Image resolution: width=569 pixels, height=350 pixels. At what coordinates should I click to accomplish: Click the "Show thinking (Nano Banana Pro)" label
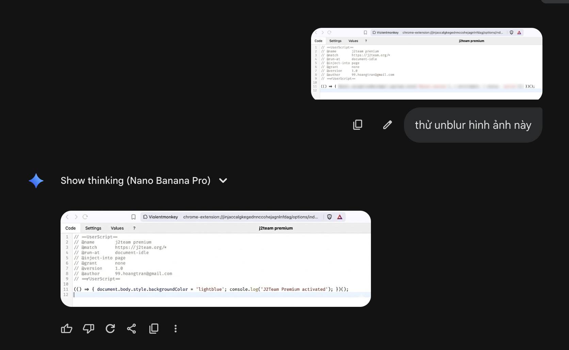pos(135,181)
